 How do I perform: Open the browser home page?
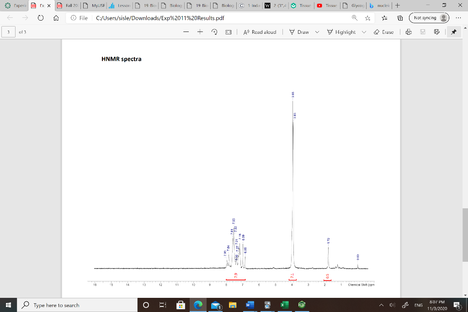(56, 18)
